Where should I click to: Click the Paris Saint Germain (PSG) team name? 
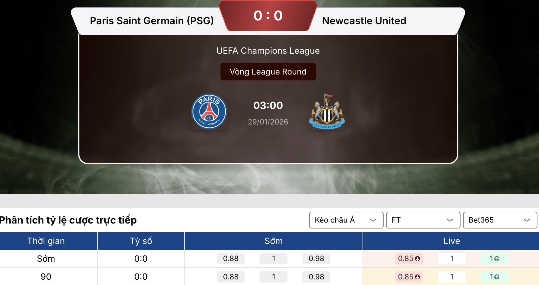click(x=152, y=21)
